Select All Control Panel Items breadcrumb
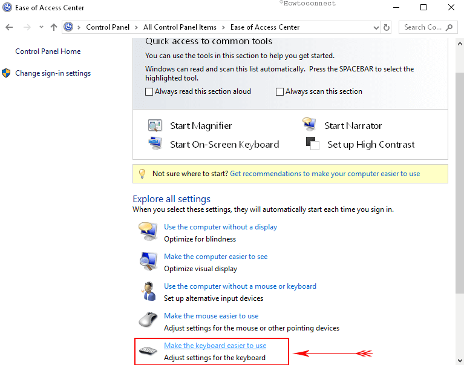Screen dimensions: 464x365 tap(180, 27)
